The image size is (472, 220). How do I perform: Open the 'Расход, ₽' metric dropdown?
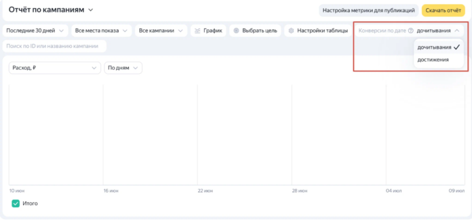tap(55, 68)
